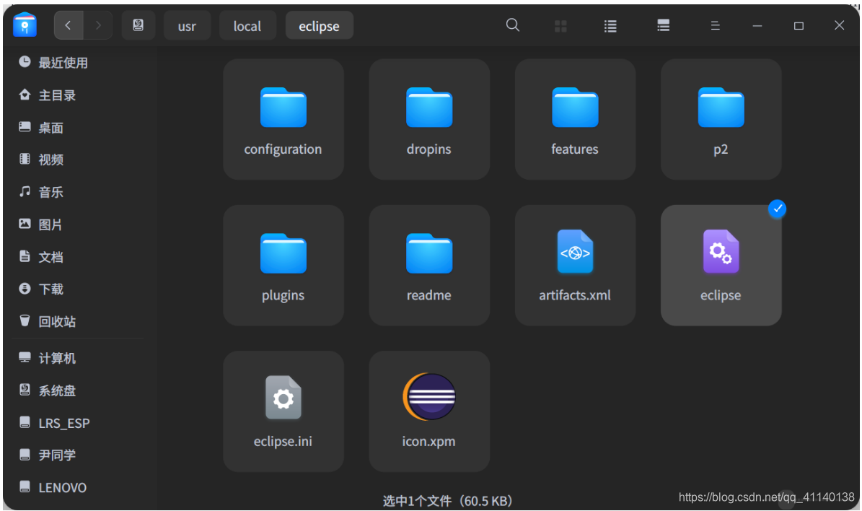Open the readme folder
Image resolution: width=862 pixels, height=511 pixels.
point(428,265)
